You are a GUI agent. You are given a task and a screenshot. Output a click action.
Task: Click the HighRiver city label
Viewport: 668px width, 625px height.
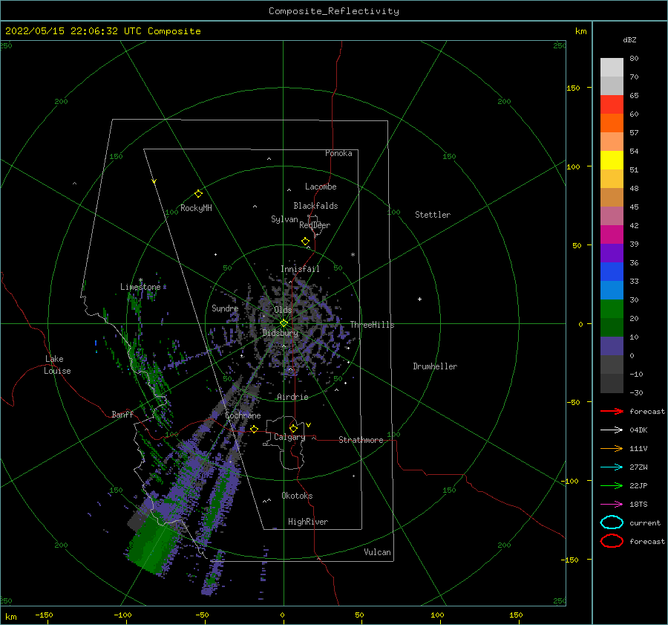308,522
